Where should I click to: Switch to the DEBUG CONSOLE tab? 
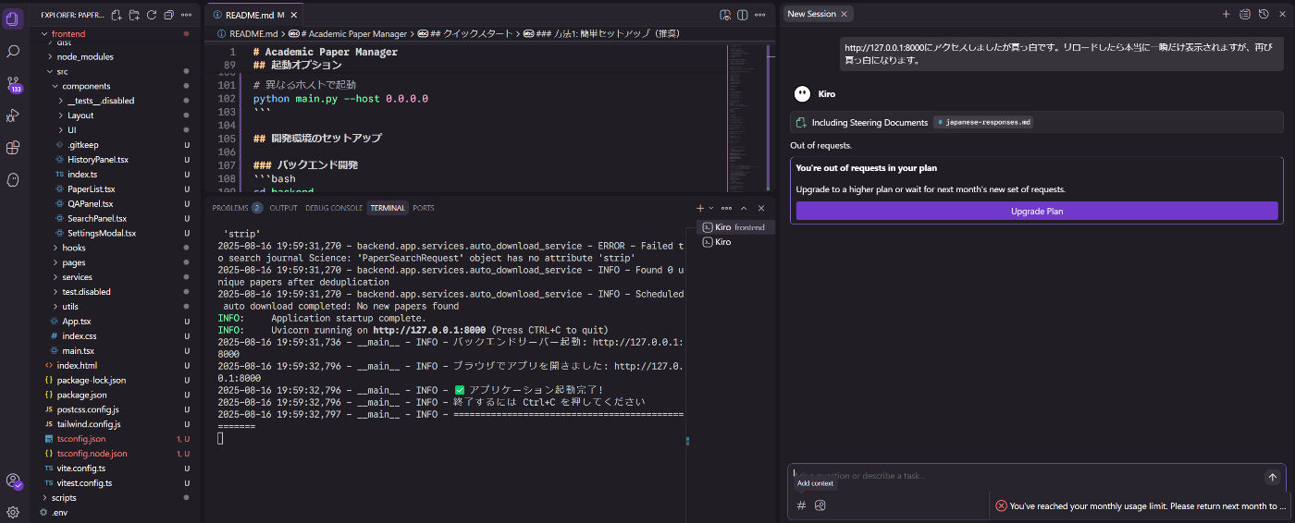(334, 208)
